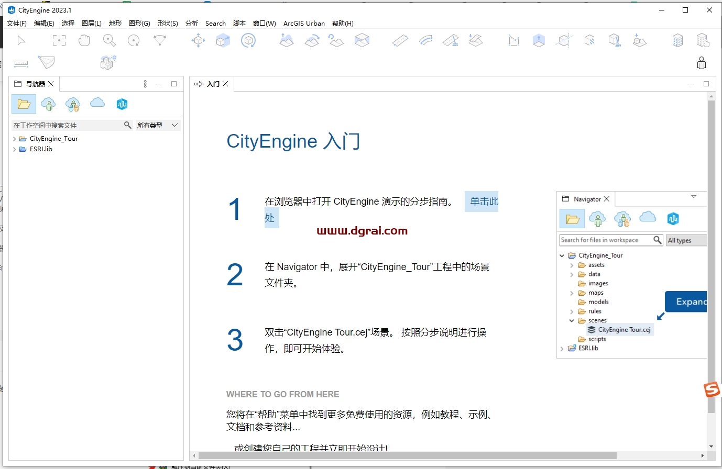Activate the hand pan tool

84,40
